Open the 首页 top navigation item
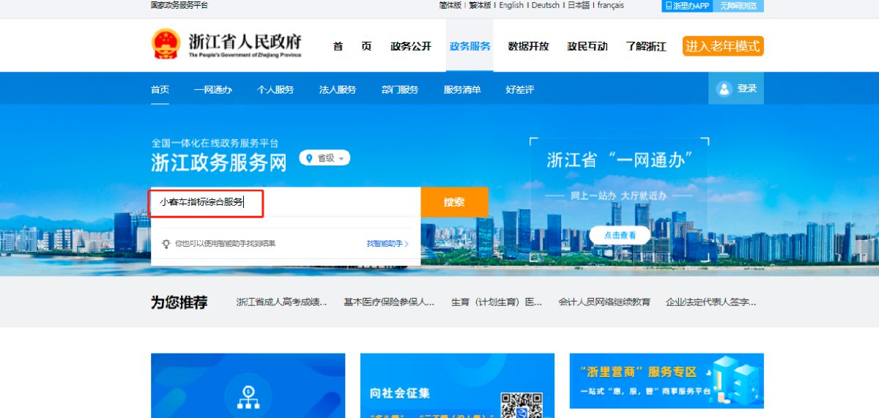 click(352, 46)
